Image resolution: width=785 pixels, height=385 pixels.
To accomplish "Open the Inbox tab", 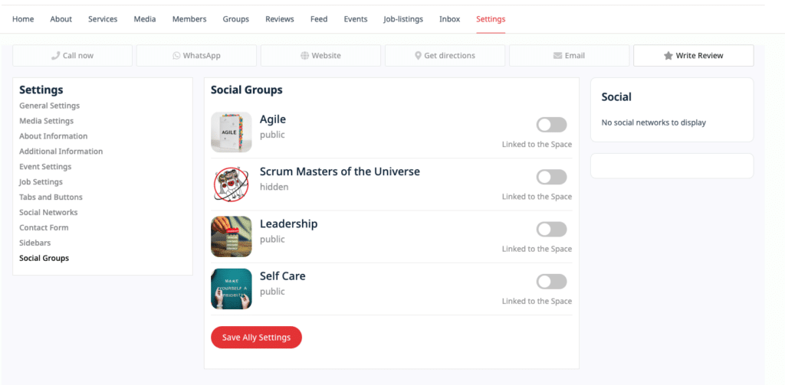I will (x=449, y=19).
